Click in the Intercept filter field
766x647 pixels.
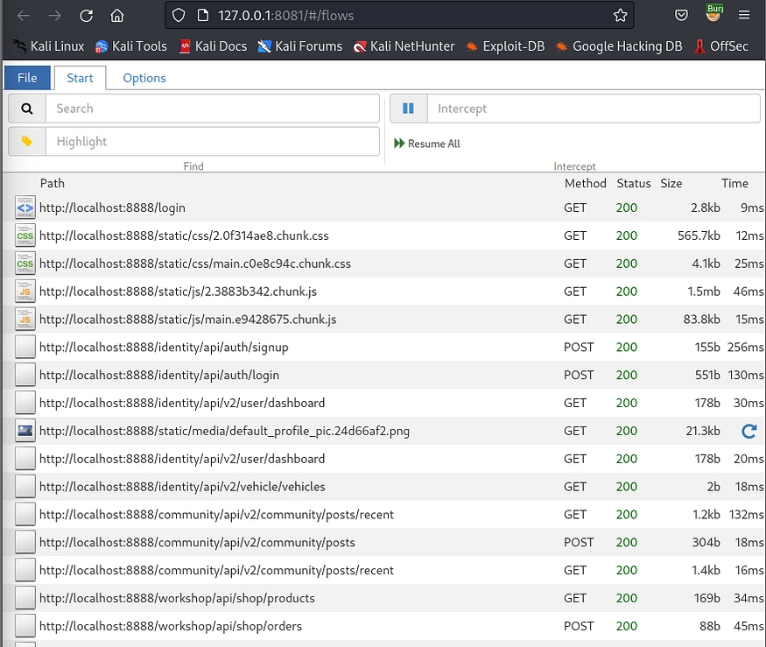pyautogui.click(x=593, y=109)
